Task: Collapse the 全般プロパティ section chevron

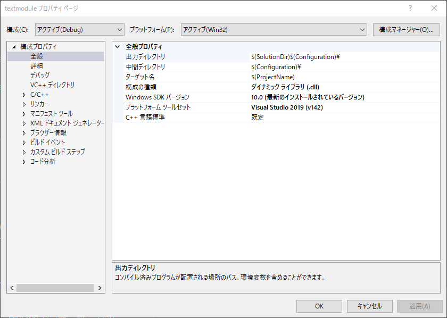Action: coord(118,47)
